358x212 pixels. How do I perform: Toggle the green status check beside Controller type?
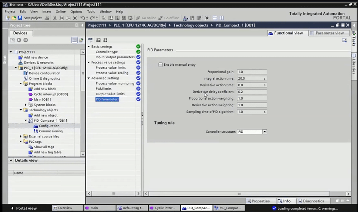(138, 51)
